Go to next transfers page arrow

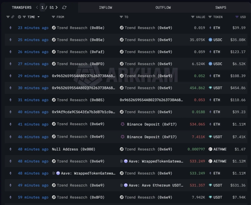[x=56, y=8]
